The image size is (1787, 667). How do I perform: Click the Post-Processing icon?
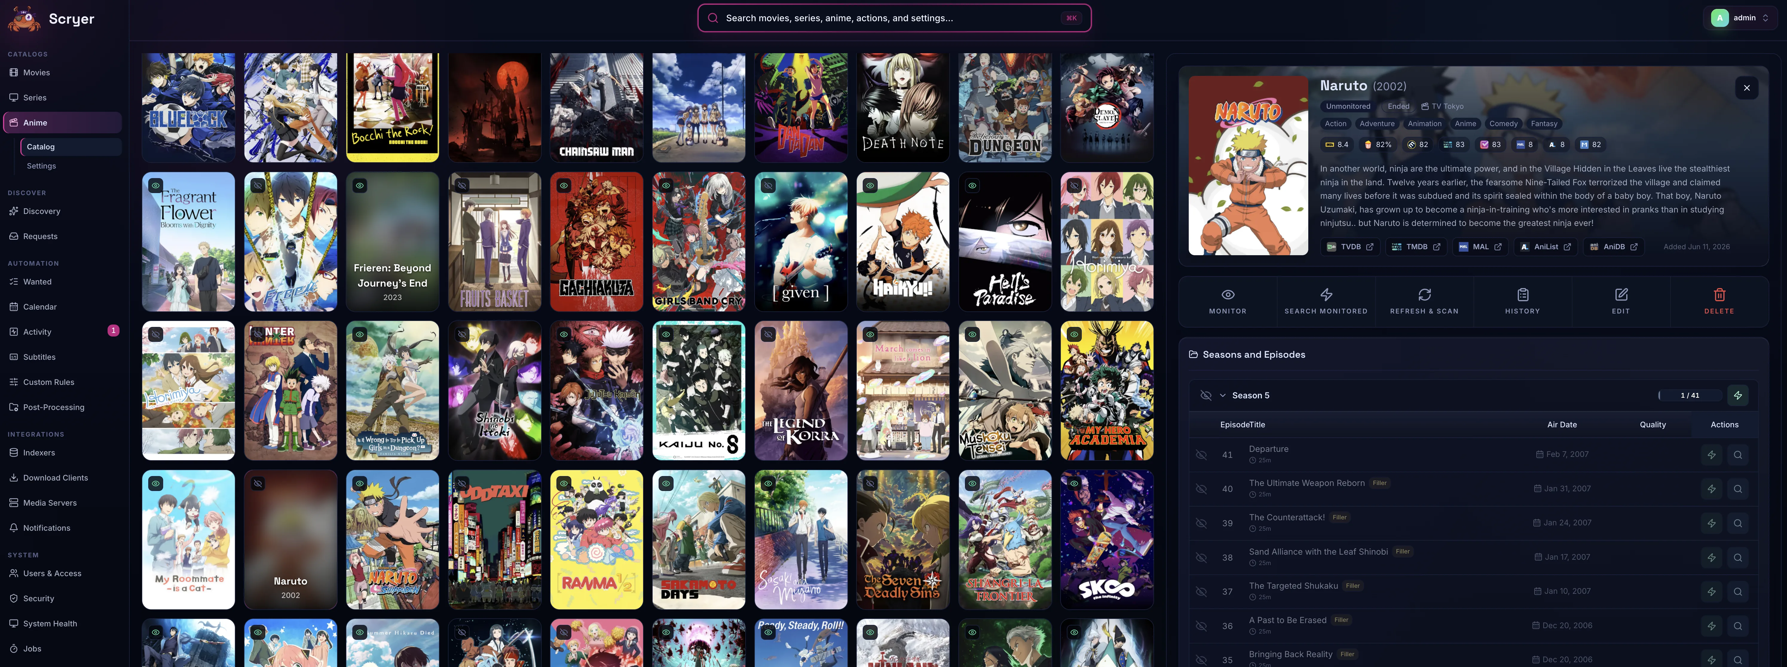tap(14, 407)
